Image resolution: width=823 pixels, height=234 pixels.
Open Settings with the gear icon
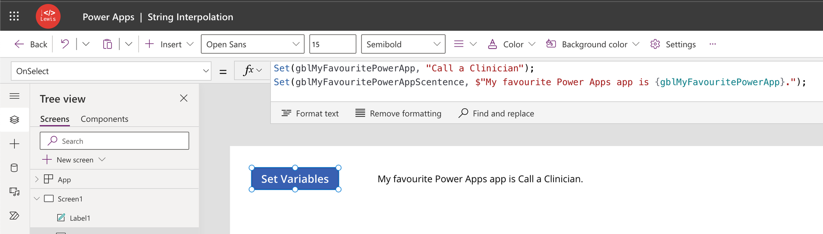coord(673,44)
